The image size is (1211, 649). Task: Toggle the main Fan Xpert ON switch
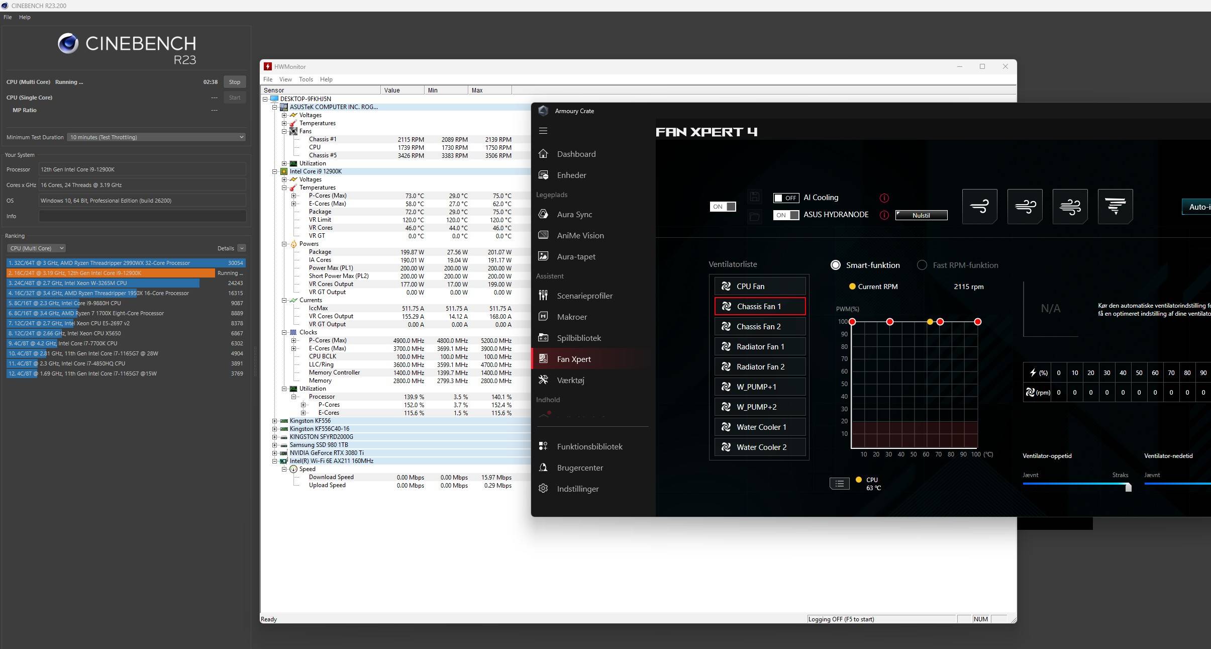coord(723,207)
